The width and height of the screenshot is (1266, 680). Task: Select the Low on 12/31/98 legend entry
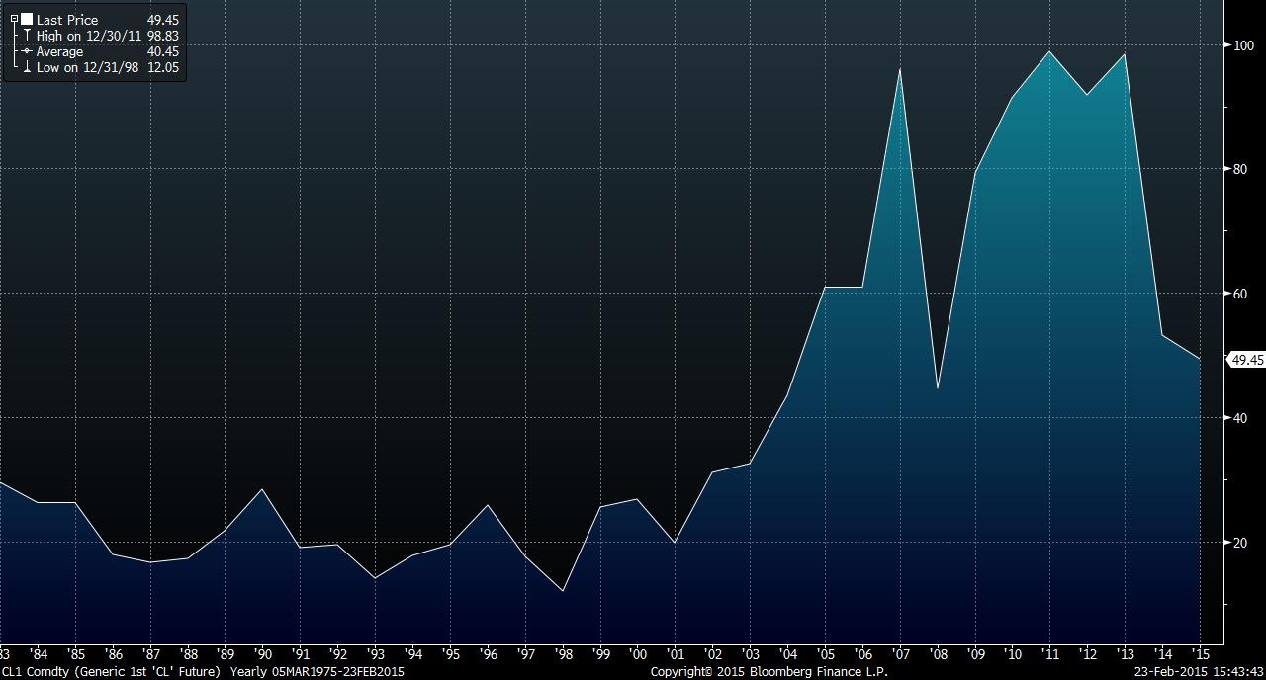[87, 67]
